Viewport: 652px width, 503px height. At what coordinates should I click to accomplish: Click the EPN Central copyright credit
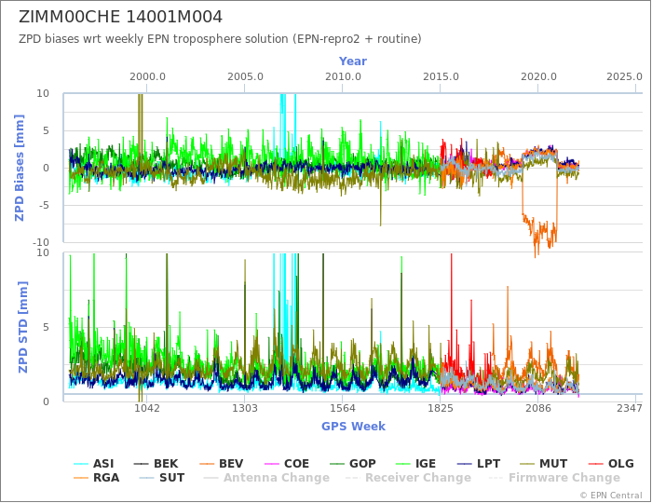point(611,496)
